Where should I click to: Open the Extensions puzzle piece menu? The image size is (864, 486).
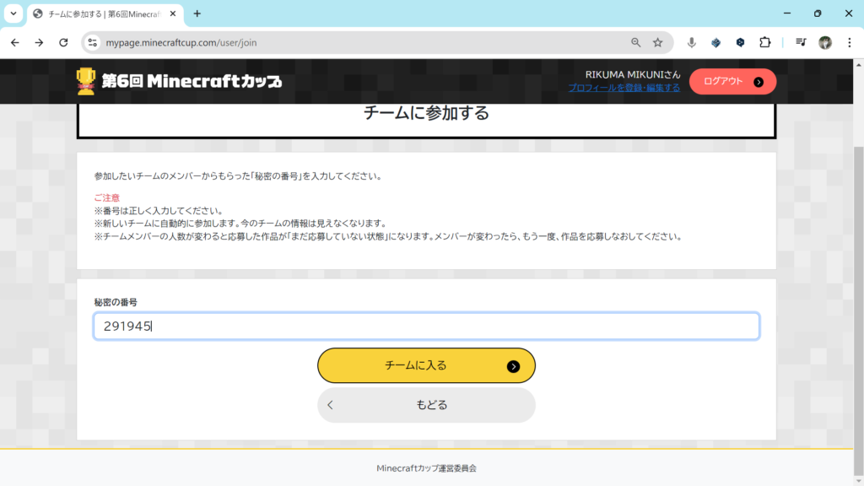pos(764,42)
